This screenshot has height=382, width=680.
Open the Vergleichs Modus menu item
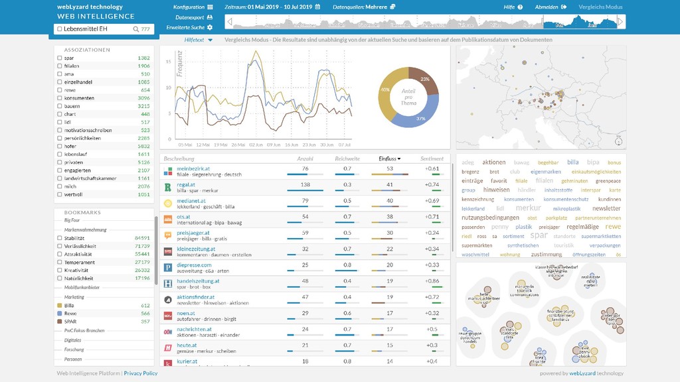coord(600,7)
